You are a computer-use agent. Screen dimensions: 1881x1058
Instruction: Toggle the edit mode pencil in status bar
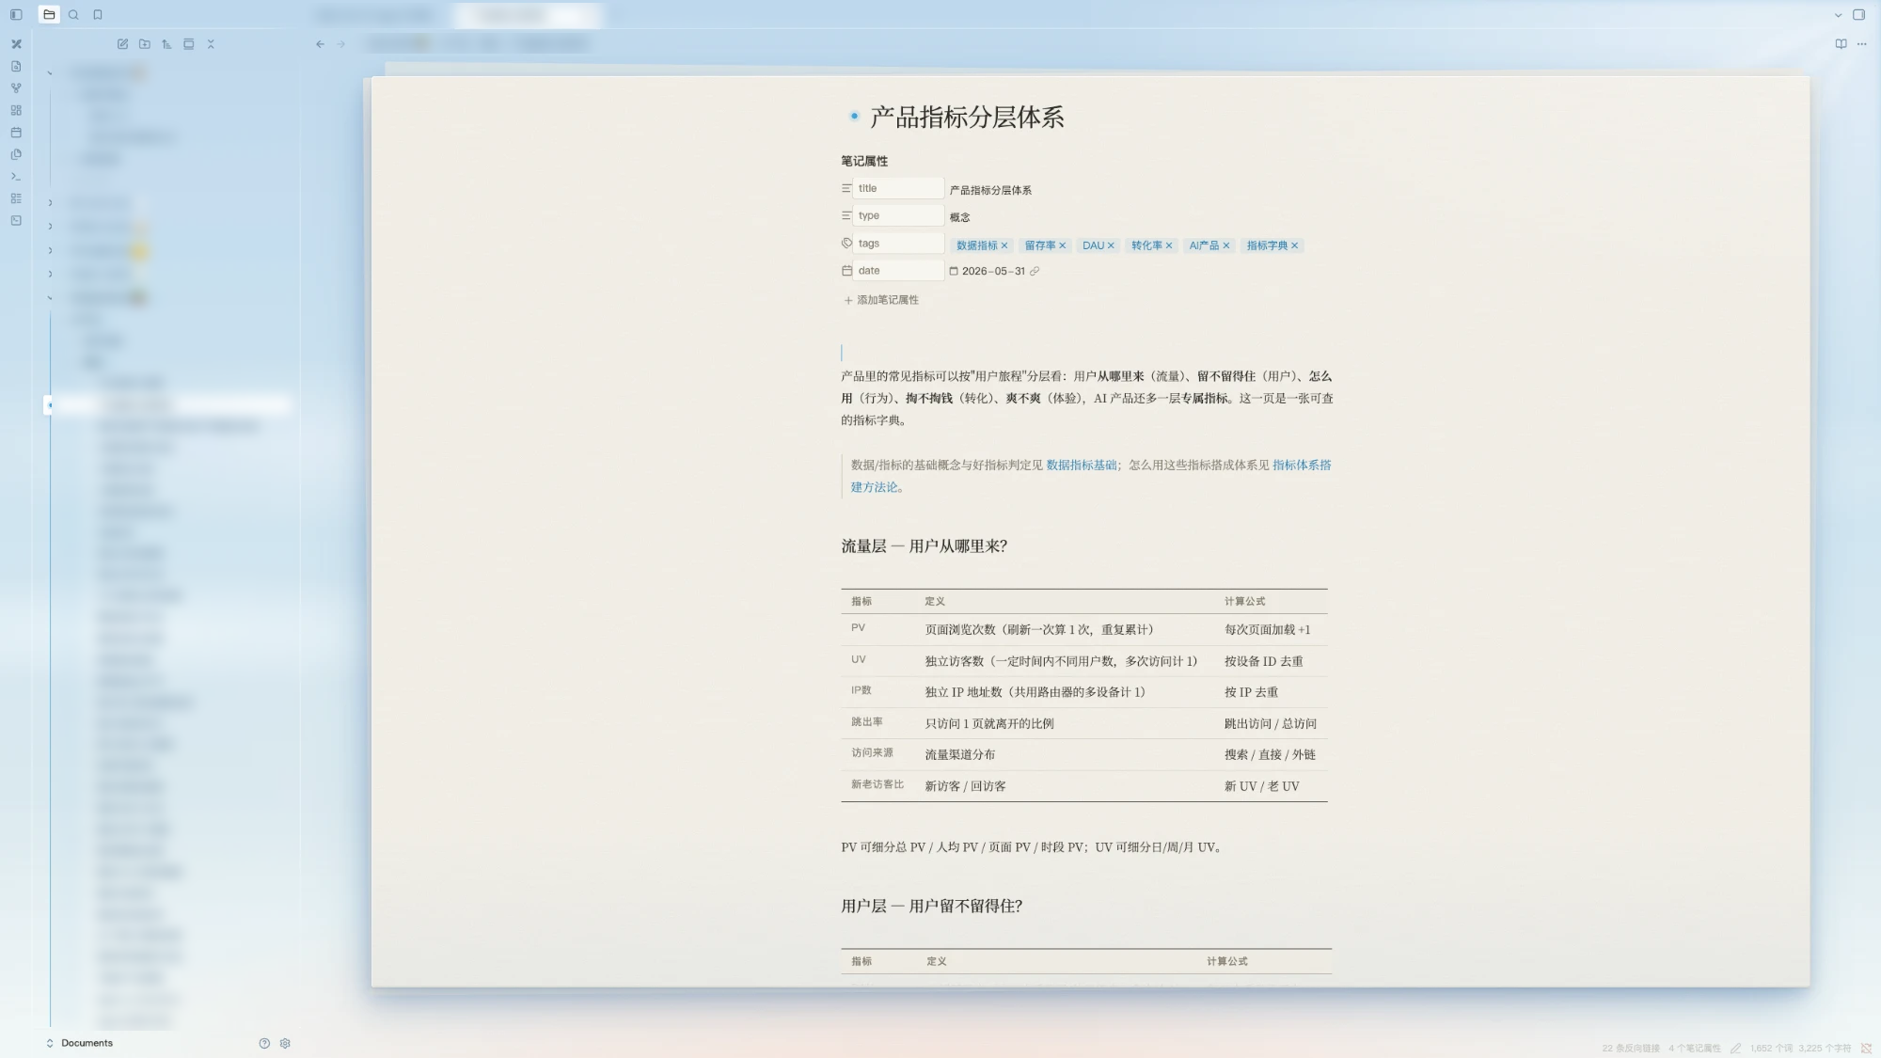1735,1048
